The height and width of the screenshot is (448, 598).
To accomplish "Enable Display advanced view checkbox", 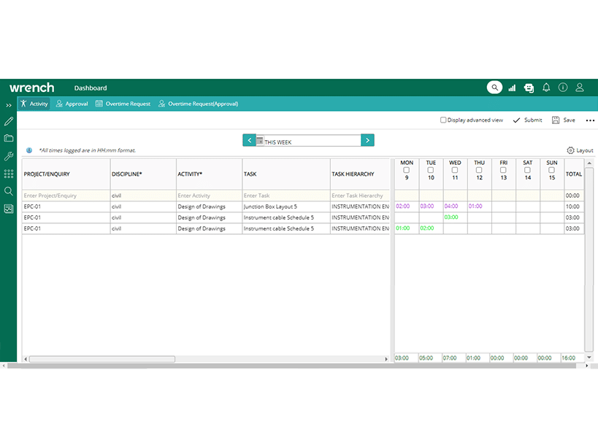I will [443, 120].
